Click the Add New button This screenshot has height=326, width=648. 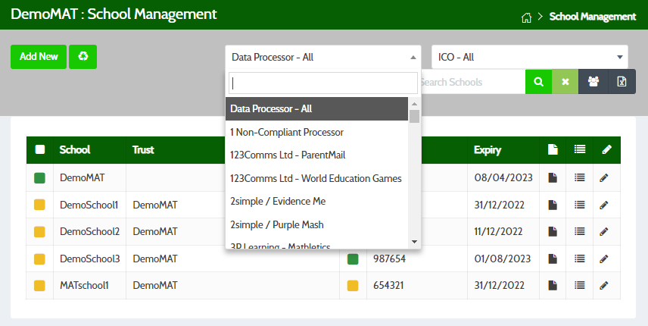(x=39, y=57)
